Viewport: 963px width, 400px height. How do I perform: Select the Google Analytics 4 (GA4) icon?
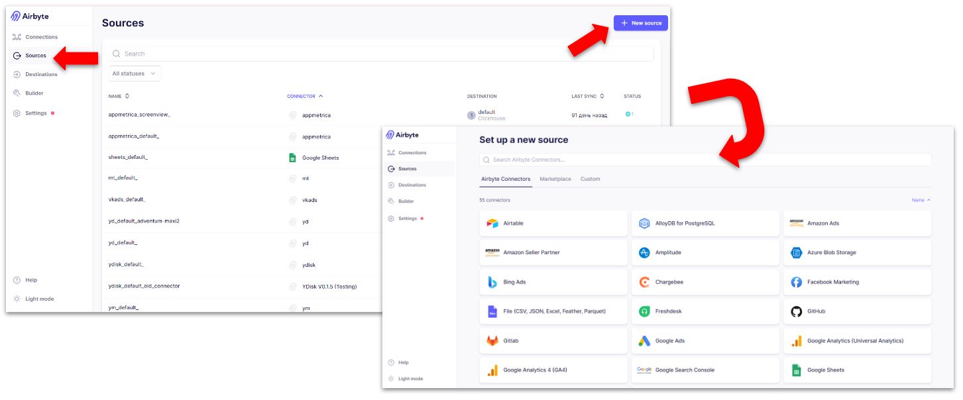tap(492, 370)
